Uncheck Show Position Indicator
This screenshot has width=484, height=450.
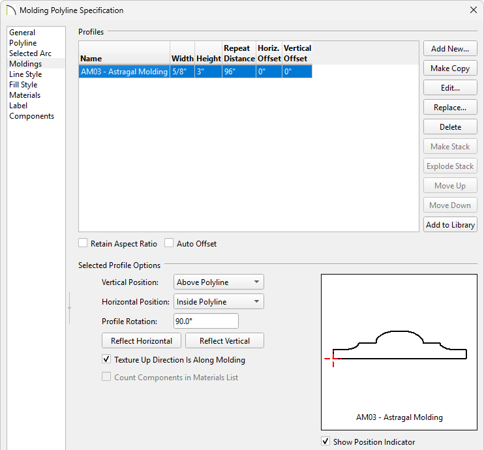(325, 441)
